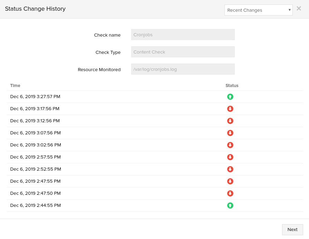The height and width of the screenshot is (239, 309).
Task: Click the Status column header
Action: point(232,86)
